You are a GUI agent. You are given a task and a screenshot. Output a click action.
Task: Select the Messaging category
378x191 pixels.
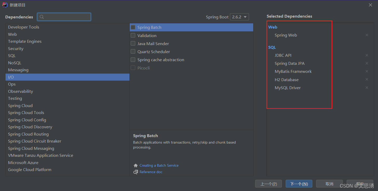point(67,70)
